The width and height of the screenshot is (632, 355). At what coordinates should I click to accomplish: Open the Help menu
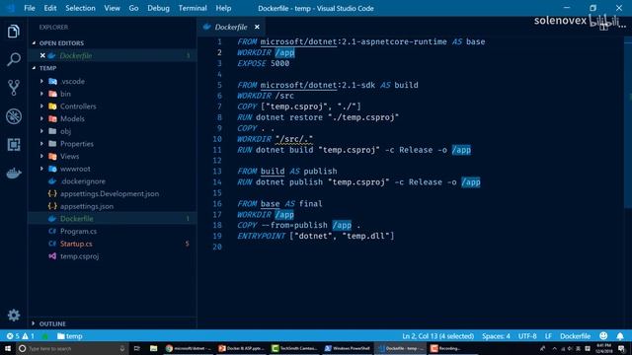coord(223,8)
